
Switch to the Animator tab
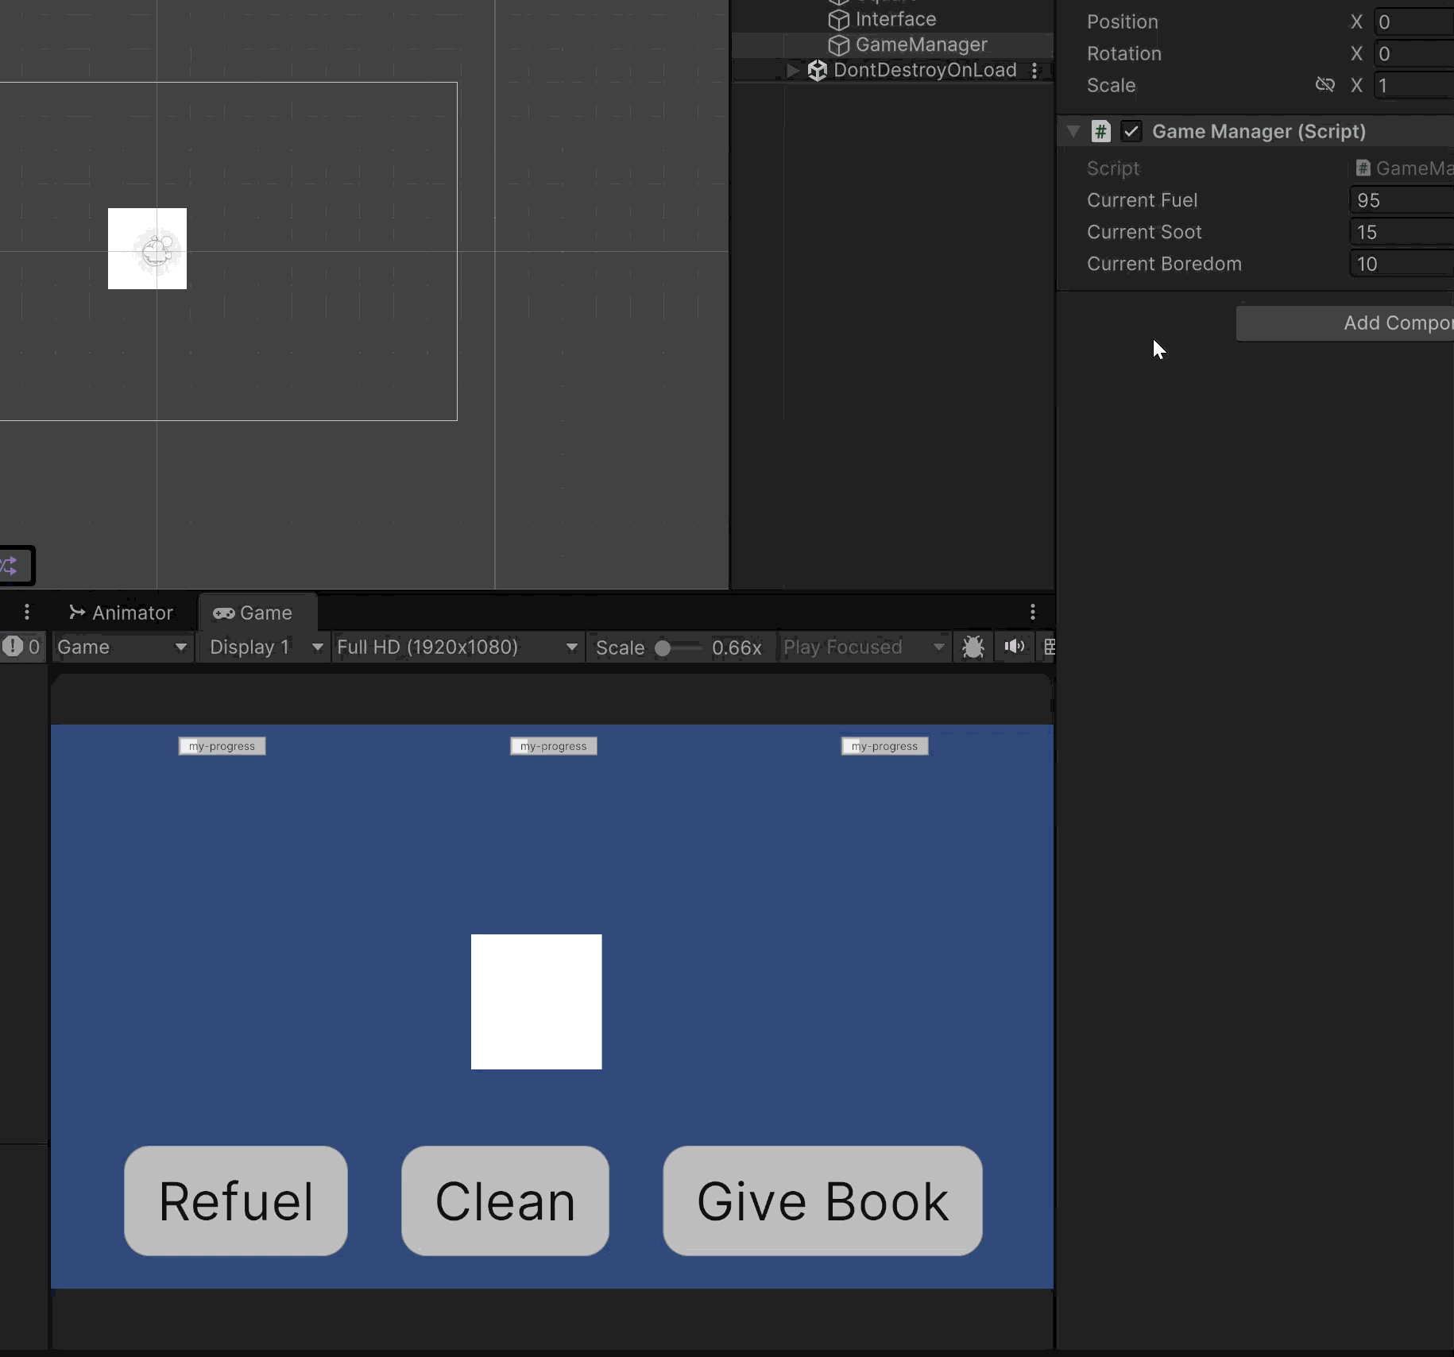tap(121, 613)
